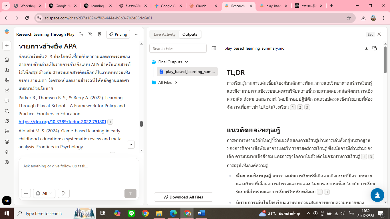The width and height of the screenshot is (390, 219).
Task: Copy file contents using the copy icon
Action: coord(375,48)
